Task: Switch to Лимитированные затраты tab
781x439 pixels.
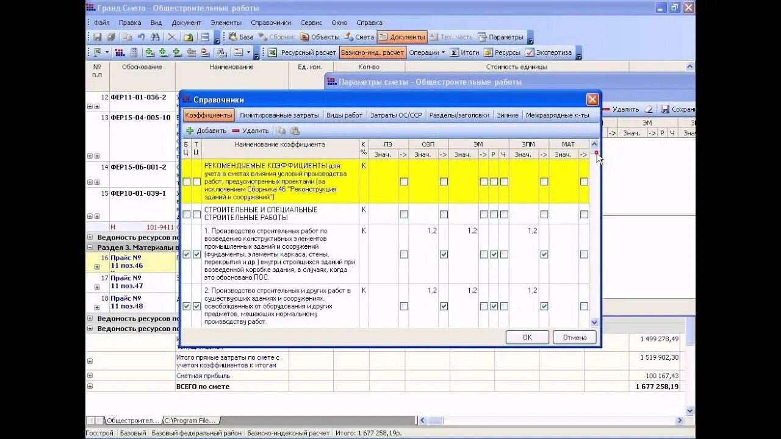Action: click(x=279, y=115)
